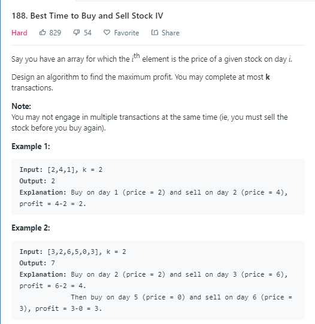Click the bold k in the problem description
Image resolution: width=315 pixels, height=324 pixels.
coord(268,77)
